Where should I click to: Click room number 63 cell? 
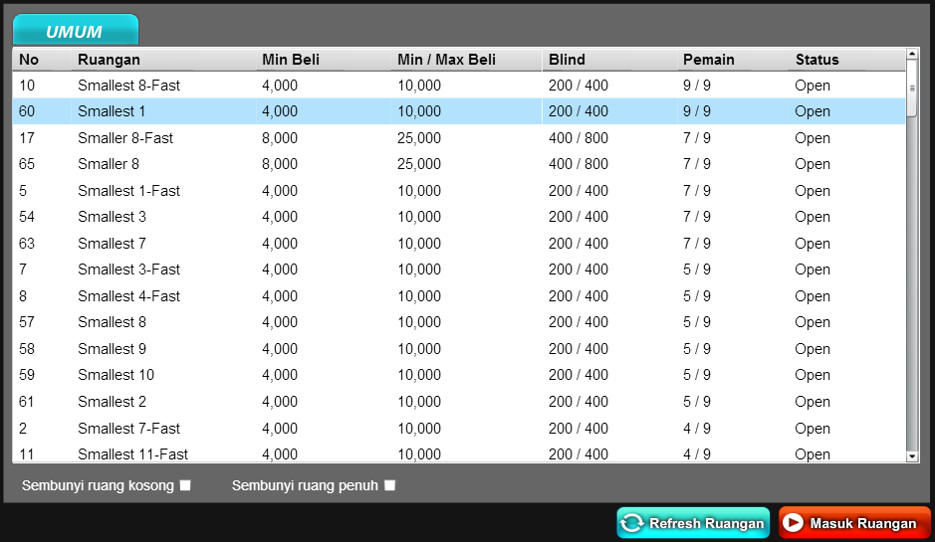tap(27, 244)
